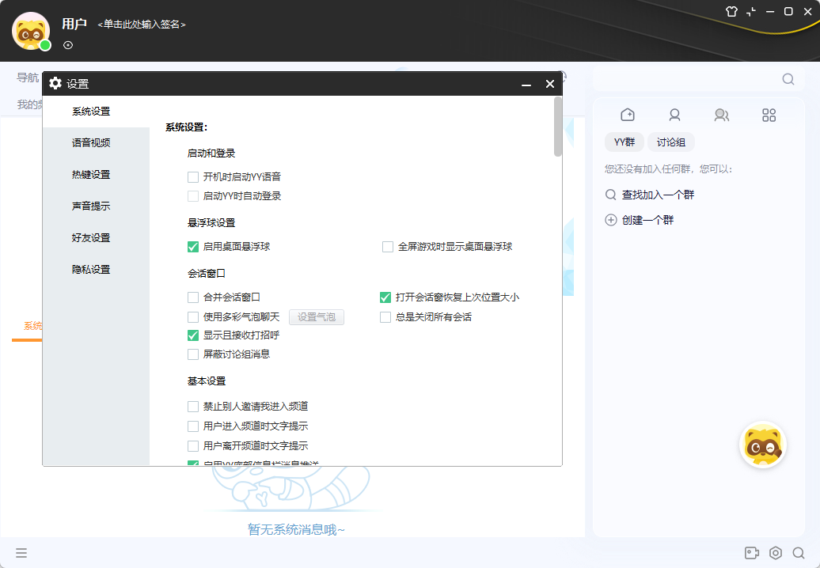Viewport: 820px width, 568px height.
Task: Click the floating raccoon mascot ball
Action: (x=763, y=445)
